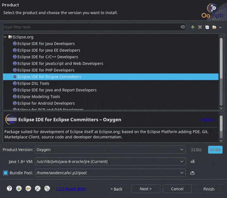Open the 1.7.0 Build version link
The image size is (227, 198).
point(71,189)
